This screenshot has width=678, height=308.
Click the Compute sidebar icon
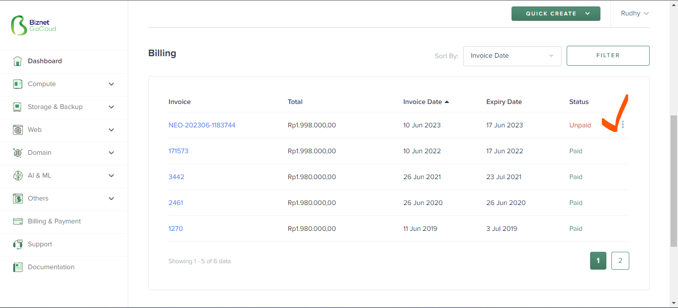pos(17,84)
